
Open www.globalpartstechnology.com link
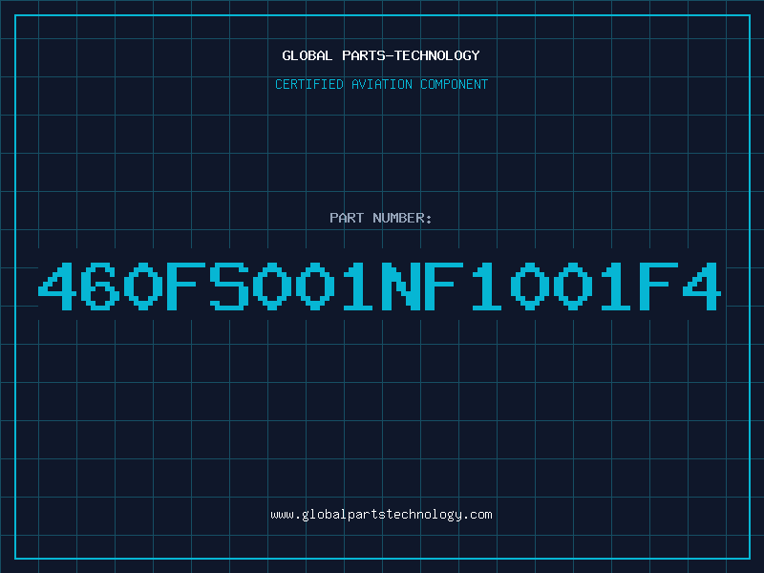tap(381, 515)
